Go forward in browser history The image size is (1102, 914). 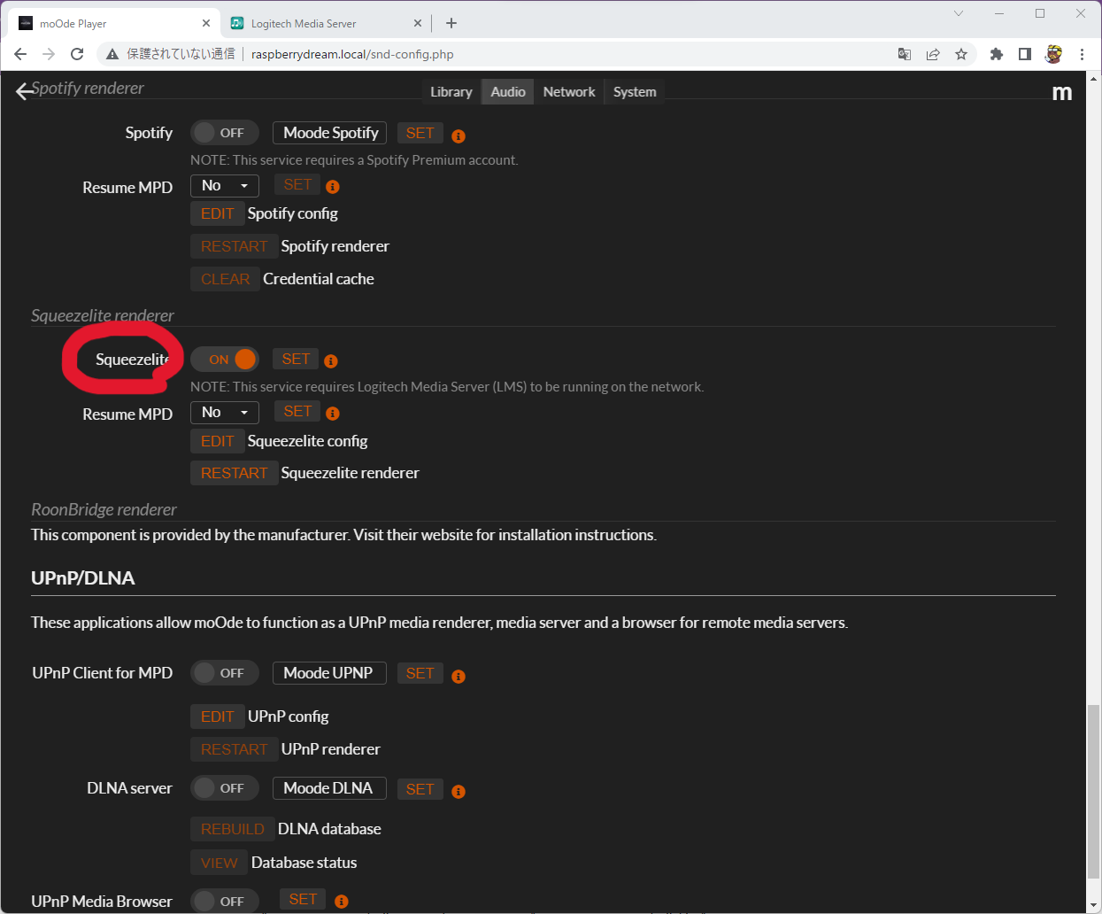pyautogui.click(x=49, y=54)
